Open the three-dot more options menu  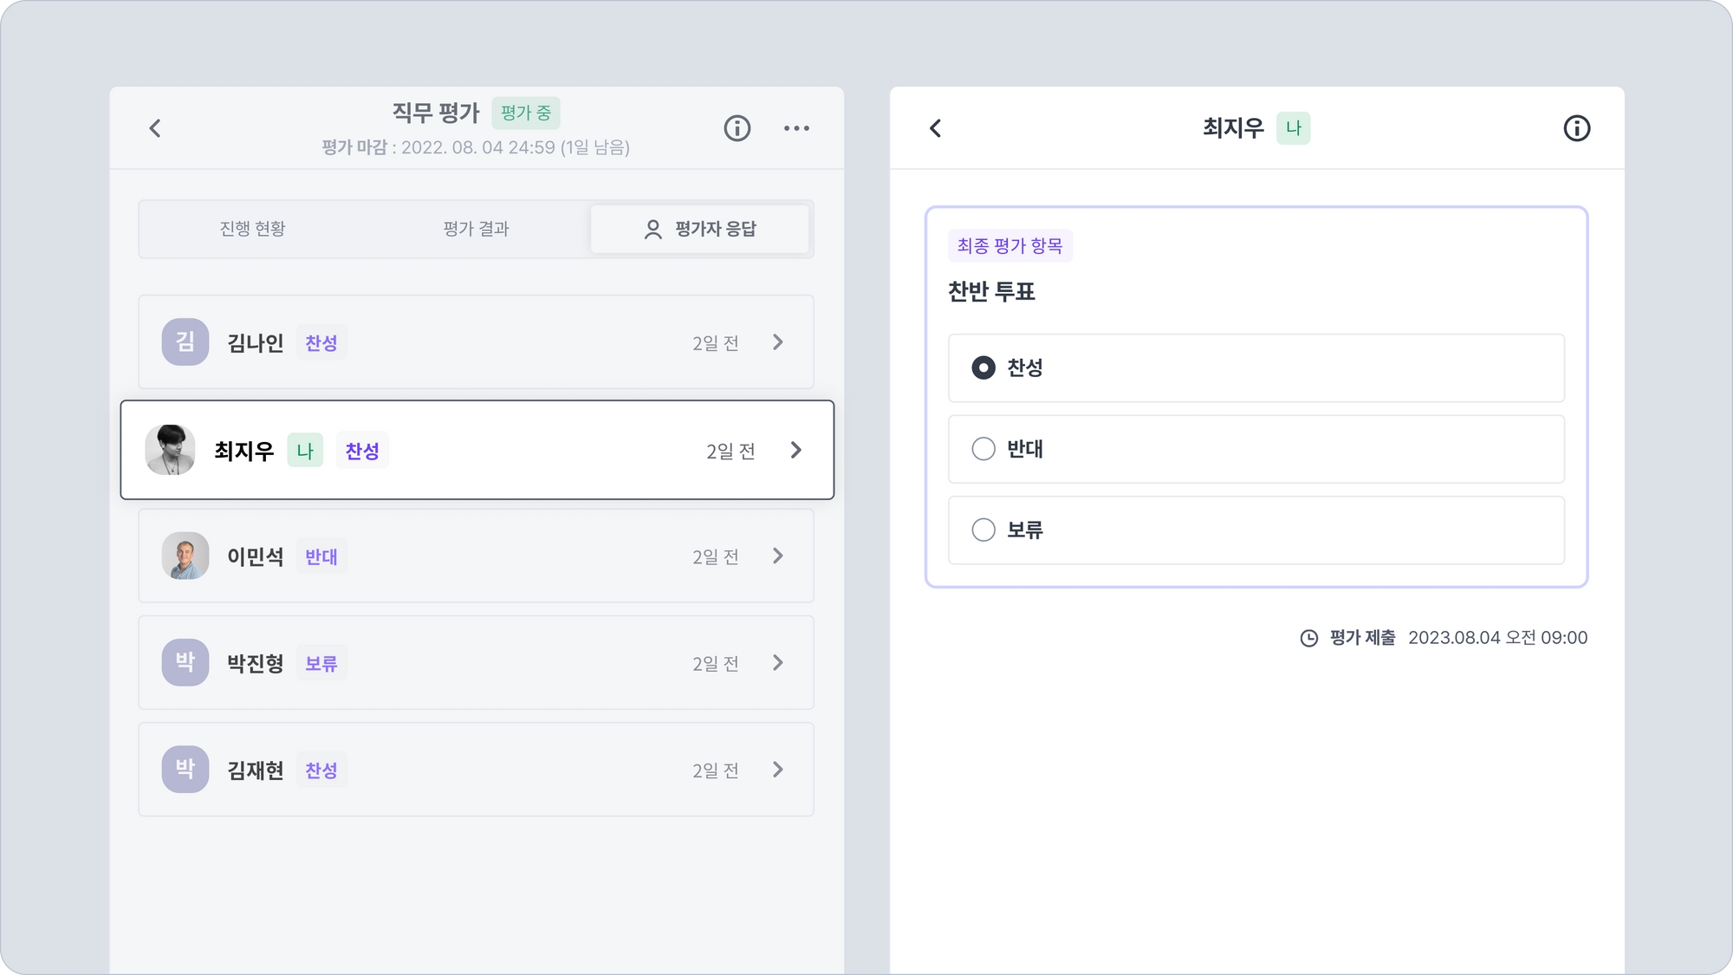point(796,128)
